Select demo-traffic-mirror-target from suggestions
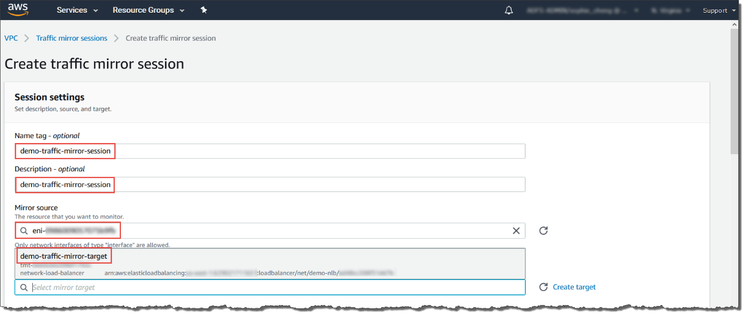Screen dimensions: 745x315 (64, 256)
